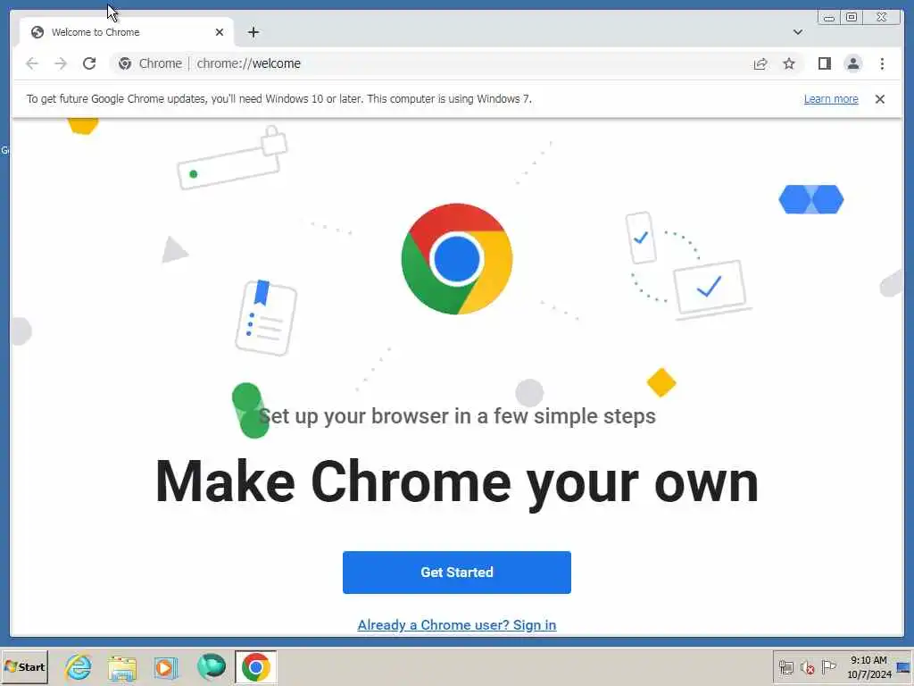Close the Chrome window
Image resolution: width=914 pixels, height=686 pixels.
pos(882,18)
